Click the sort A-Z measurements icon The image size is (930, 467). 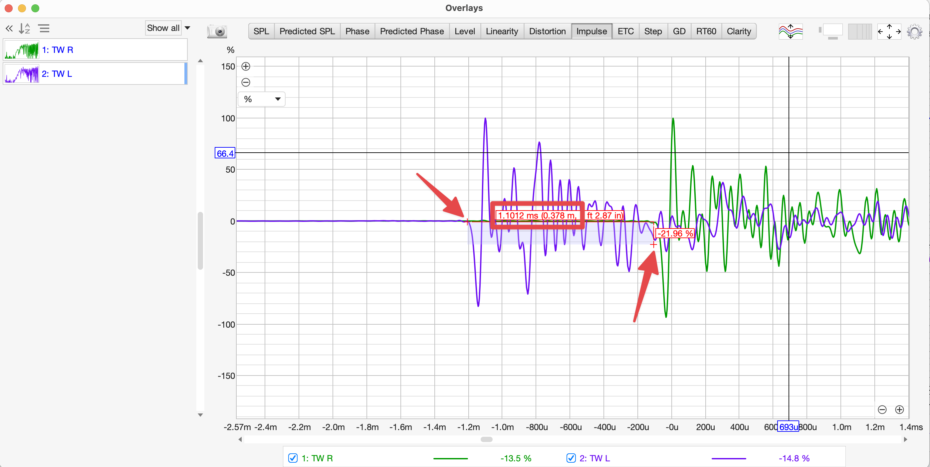click(x=24, y=29)
